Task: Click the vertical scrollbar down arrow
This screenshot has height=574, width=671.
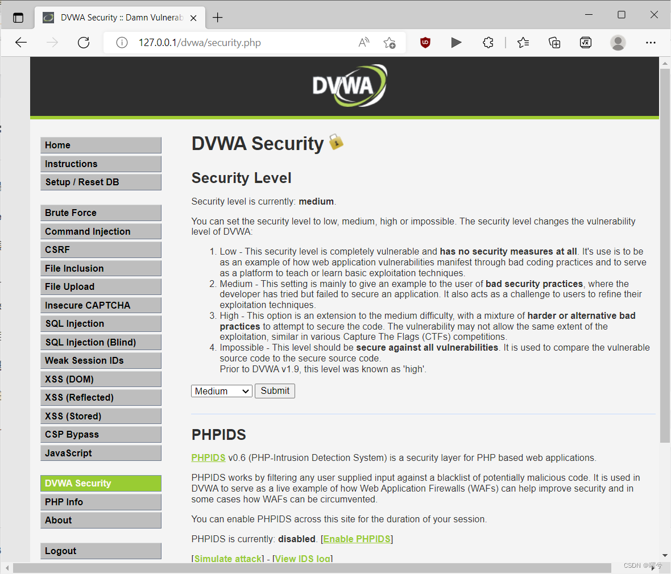Action: (x=665, y=556)
